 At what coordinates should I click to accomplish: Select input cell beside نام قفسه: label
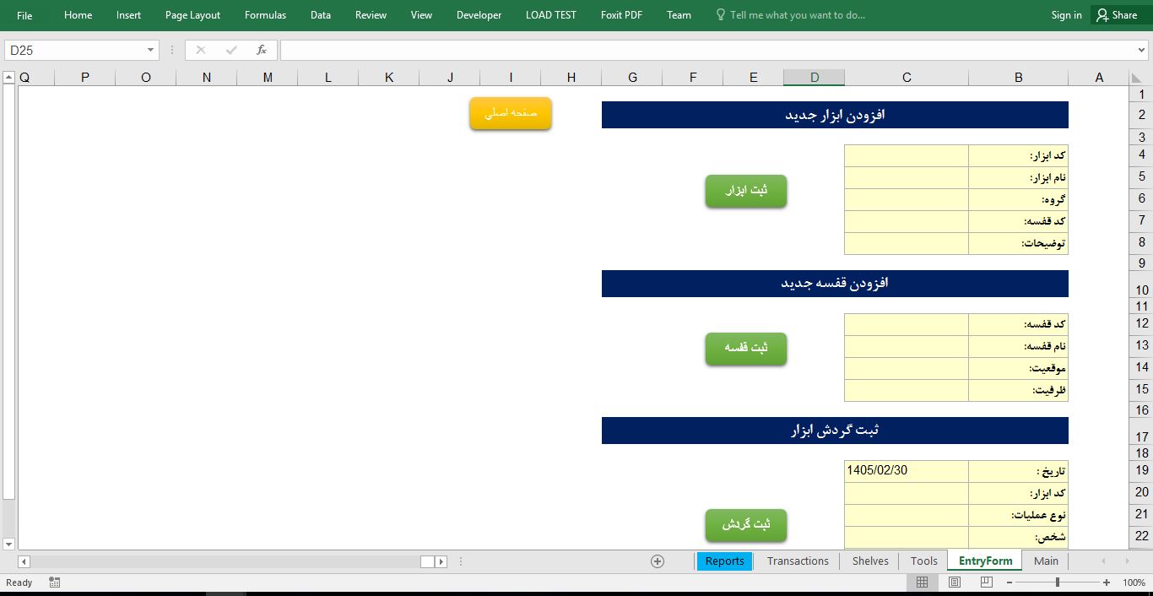click(907, 346)
